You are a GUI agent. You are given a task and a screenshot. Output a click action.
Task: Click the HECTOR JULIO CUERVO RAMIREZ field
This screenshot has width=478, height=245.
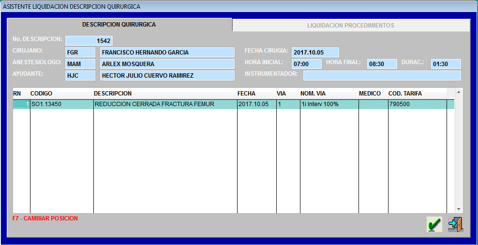[x=167, y=76]
